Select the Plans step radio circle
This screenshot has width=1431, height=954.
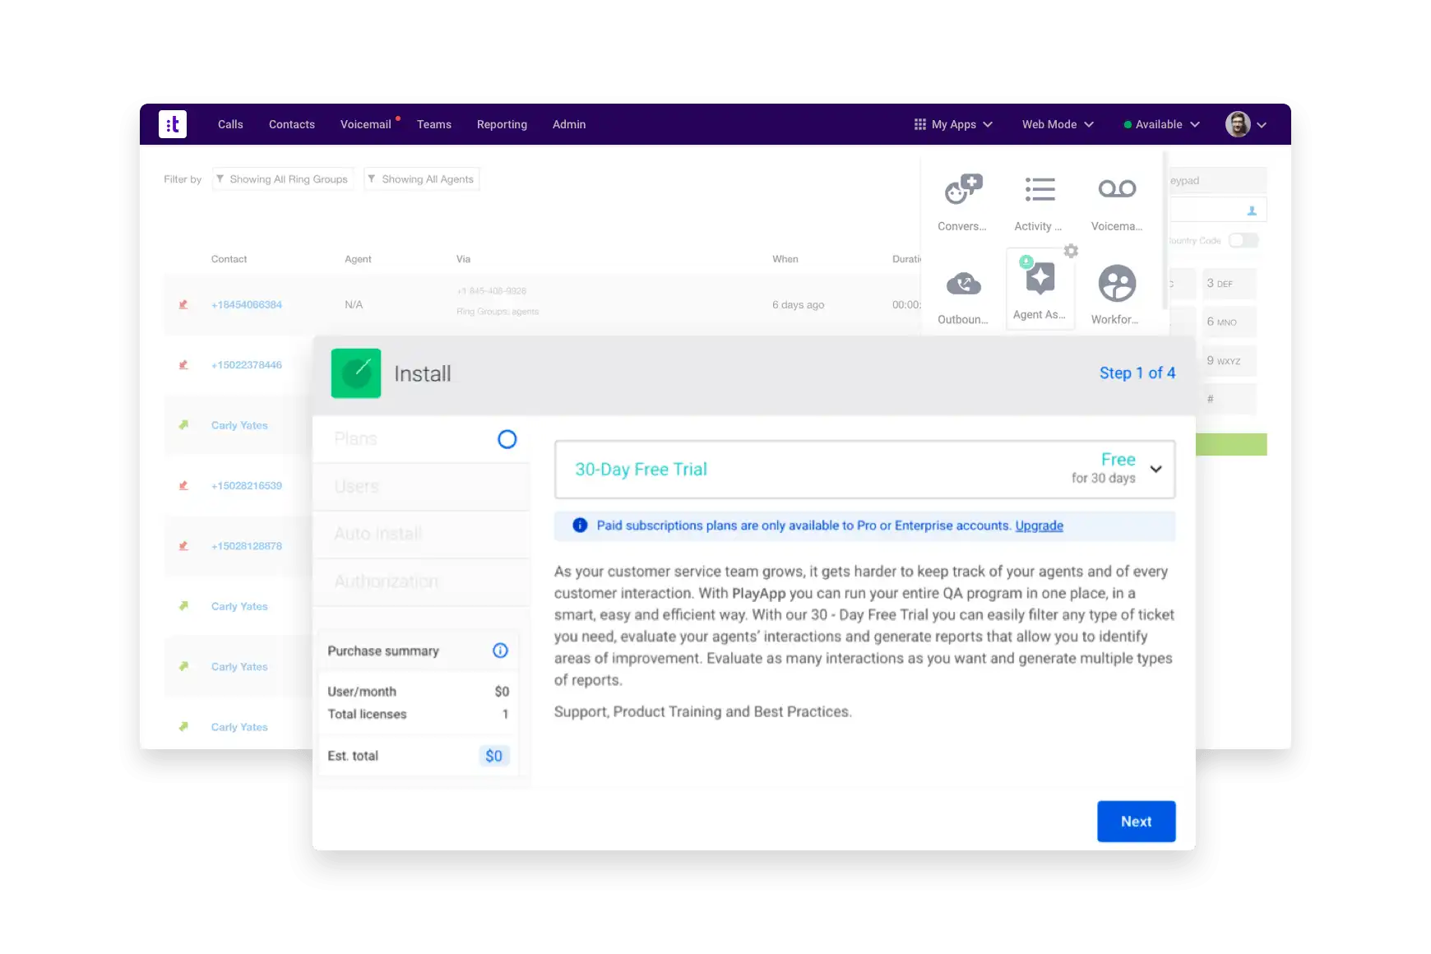[507, 439]
